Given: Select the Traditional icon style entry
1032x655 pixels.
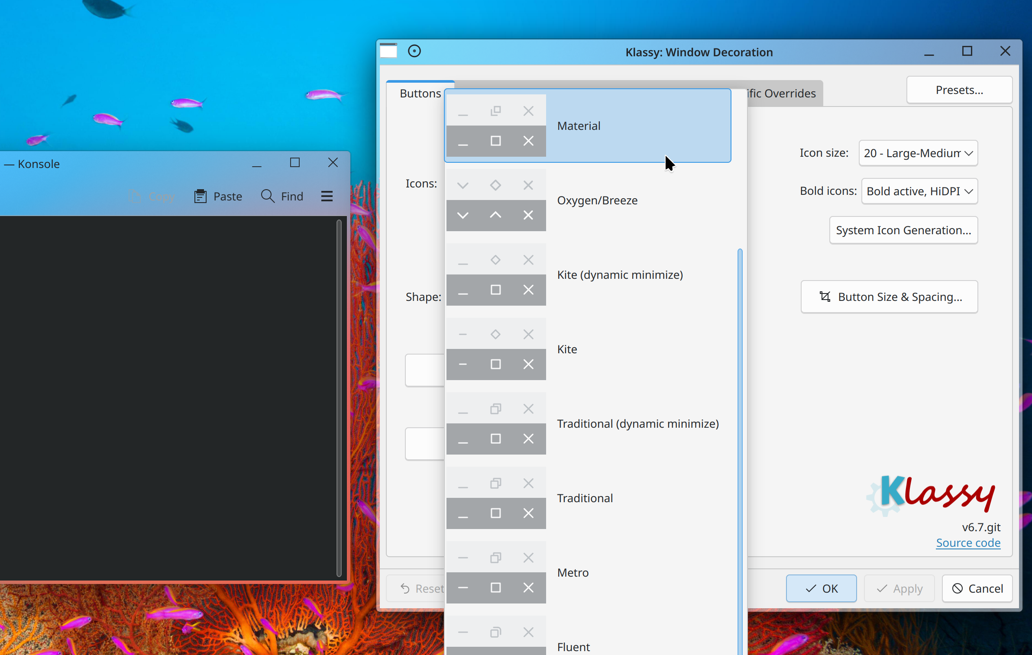Looking at the screenshot, I should [x=588, y=498].
